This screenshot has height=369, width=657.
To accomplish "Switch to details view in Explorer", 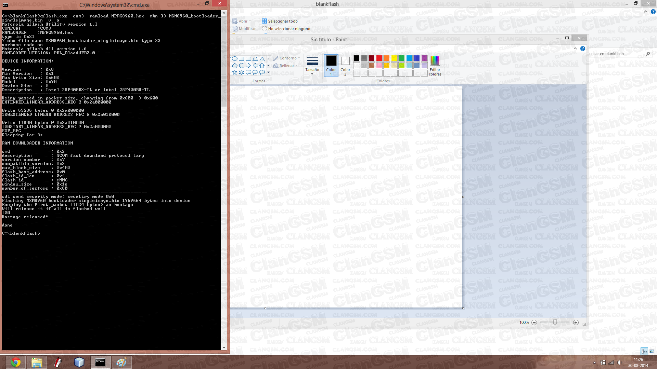I will pyautogui.click(x=644, y=351).
